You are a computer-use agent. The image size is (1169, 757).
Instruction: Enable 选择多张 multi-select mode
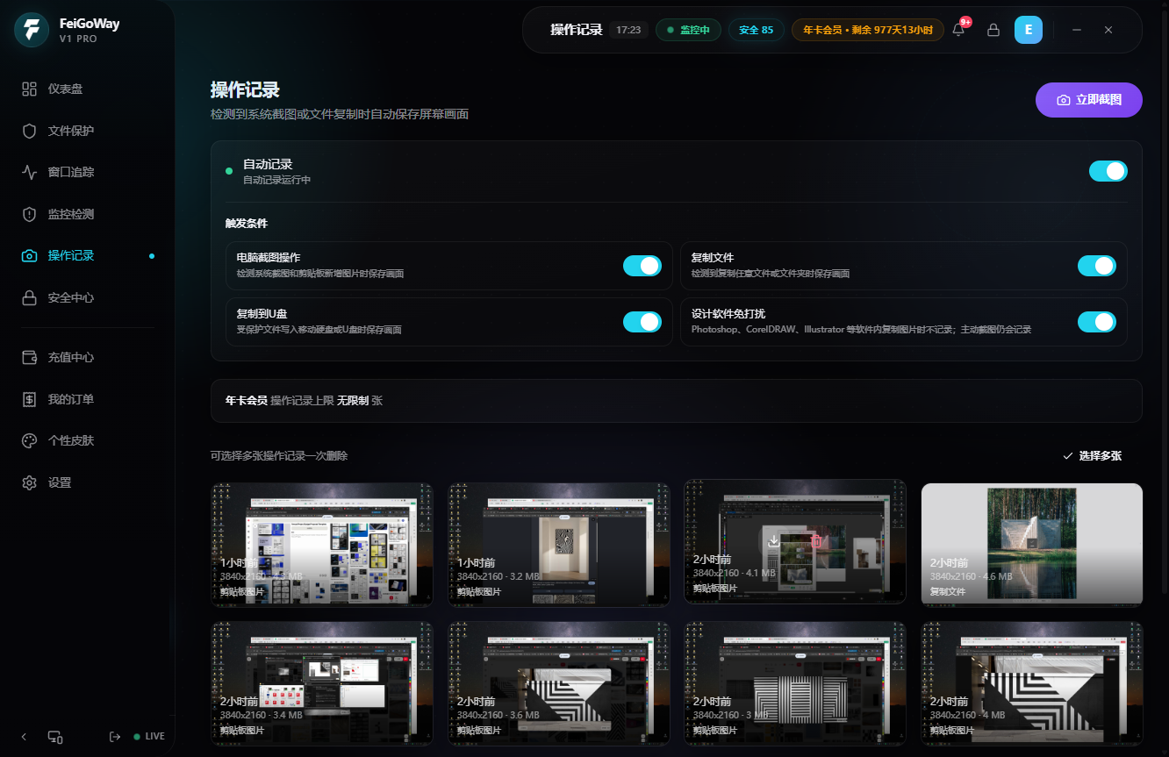tap(1092, 456)
